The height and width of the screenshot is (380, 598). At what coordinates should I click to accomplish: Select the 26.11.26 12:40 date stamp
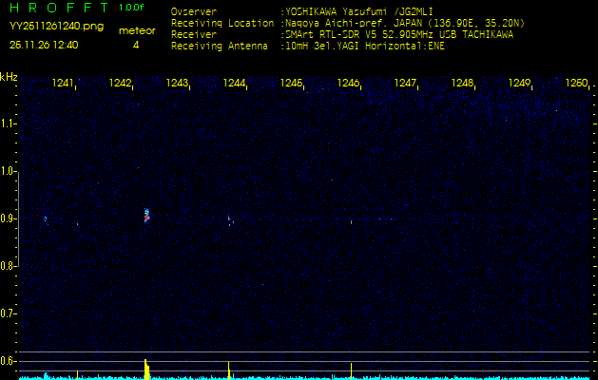coord(44,44)
